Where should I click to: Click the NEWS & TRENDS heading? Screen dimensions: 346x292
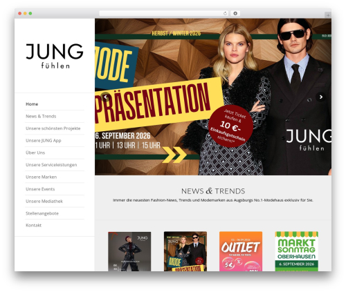pos(213,191)
